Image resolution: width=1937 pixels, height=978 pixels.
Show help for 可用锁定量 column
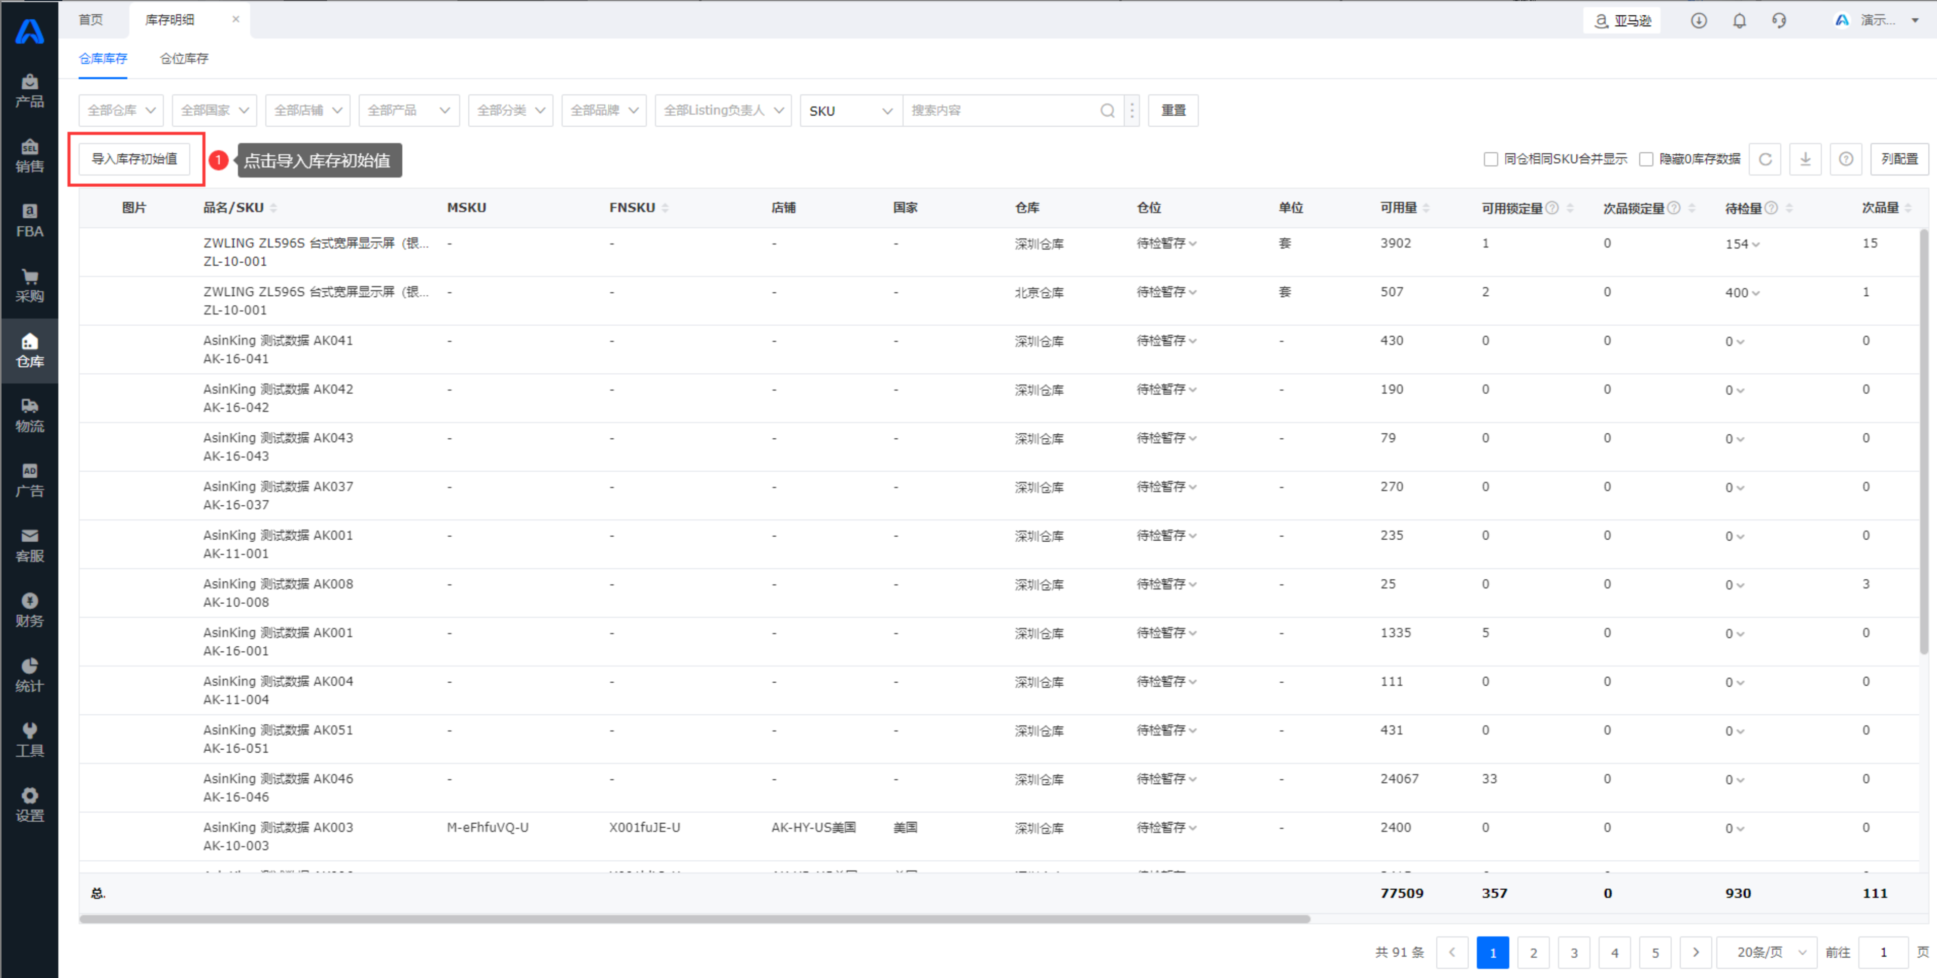[1552, 208]
